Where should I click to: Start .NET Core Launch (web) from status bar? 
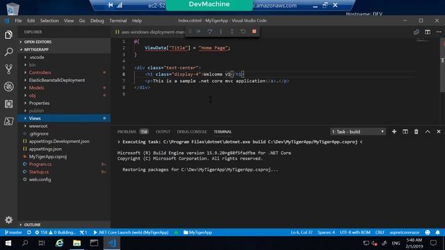click(131, 233)
